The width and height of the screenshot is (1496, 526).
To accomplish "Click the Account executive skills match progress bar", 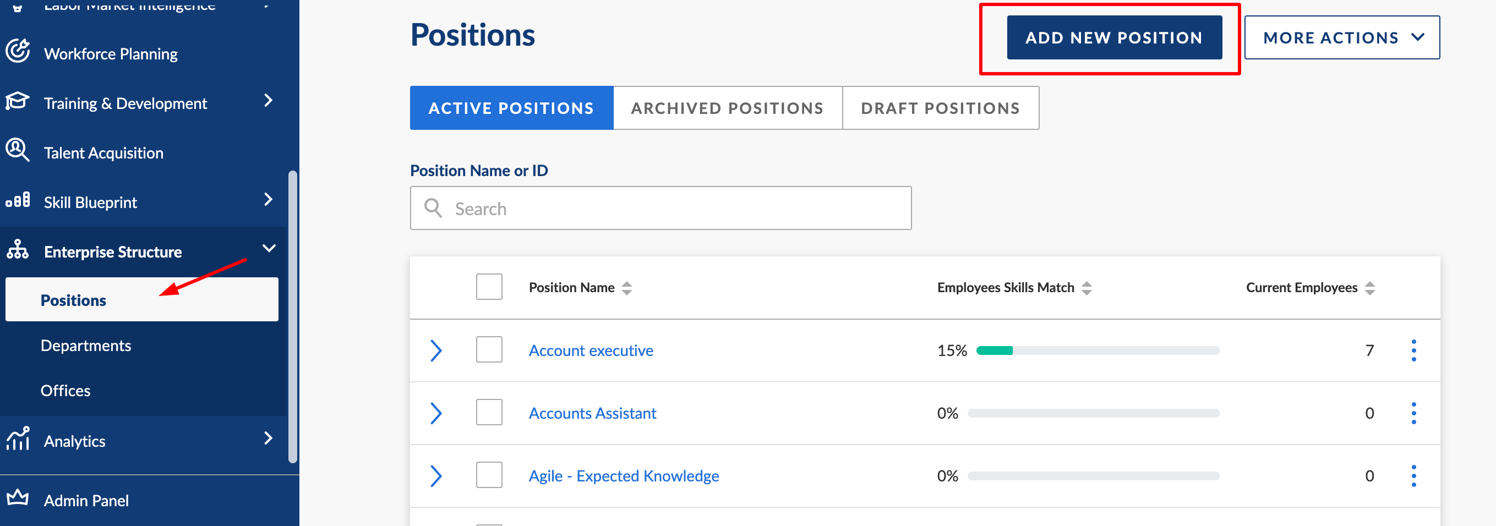I will coord(1097,350).
